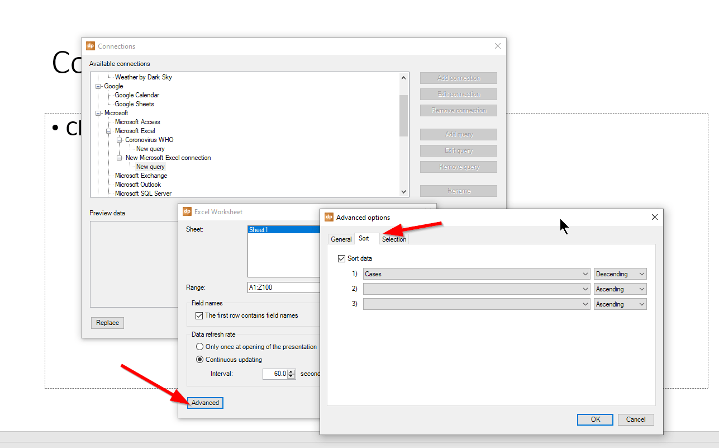Open the Descending sort order dropdown

click(x=620, y=274)
